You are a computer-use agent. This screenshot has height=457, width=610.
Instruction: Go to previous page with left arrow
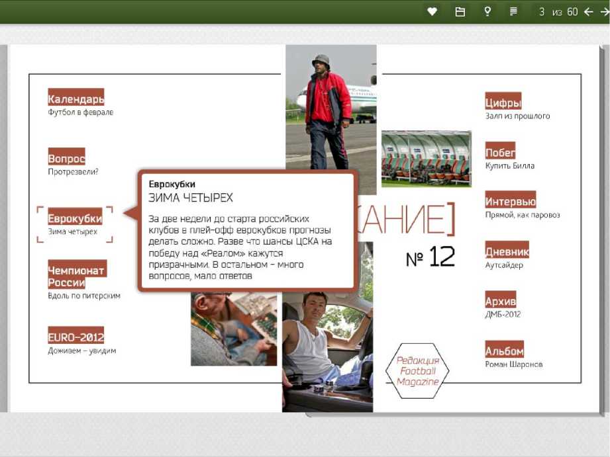point(588,12)
